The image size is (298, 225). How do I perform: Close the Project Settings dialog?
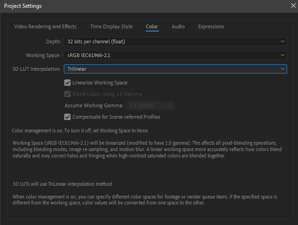[293, 5]
